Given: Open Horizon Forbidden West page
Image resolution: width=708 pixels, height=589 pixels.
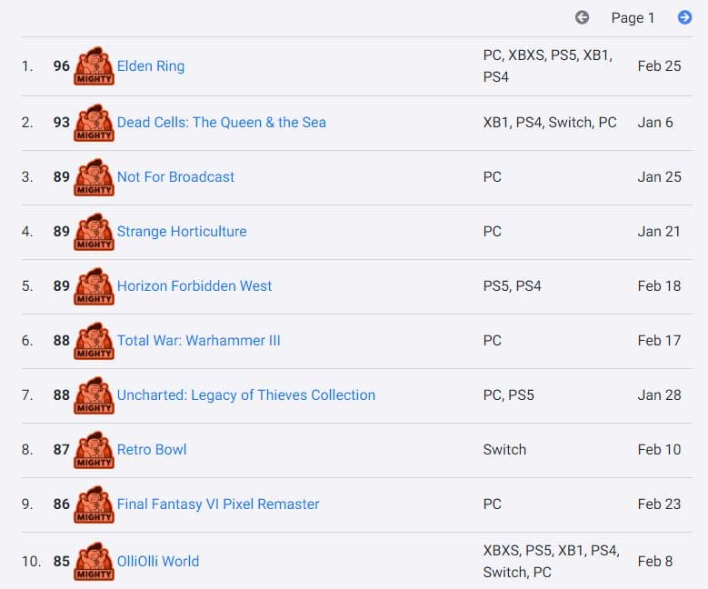Looking at the screenshot, I should [194, 286].
